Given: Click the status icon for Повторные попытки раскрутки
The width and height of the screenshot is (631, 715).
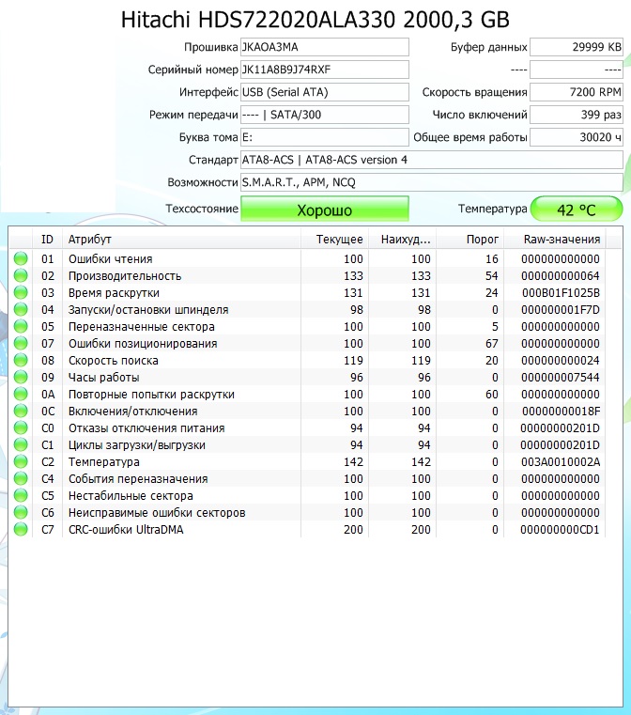Looking at the screenshot, I should pos(21,394).
